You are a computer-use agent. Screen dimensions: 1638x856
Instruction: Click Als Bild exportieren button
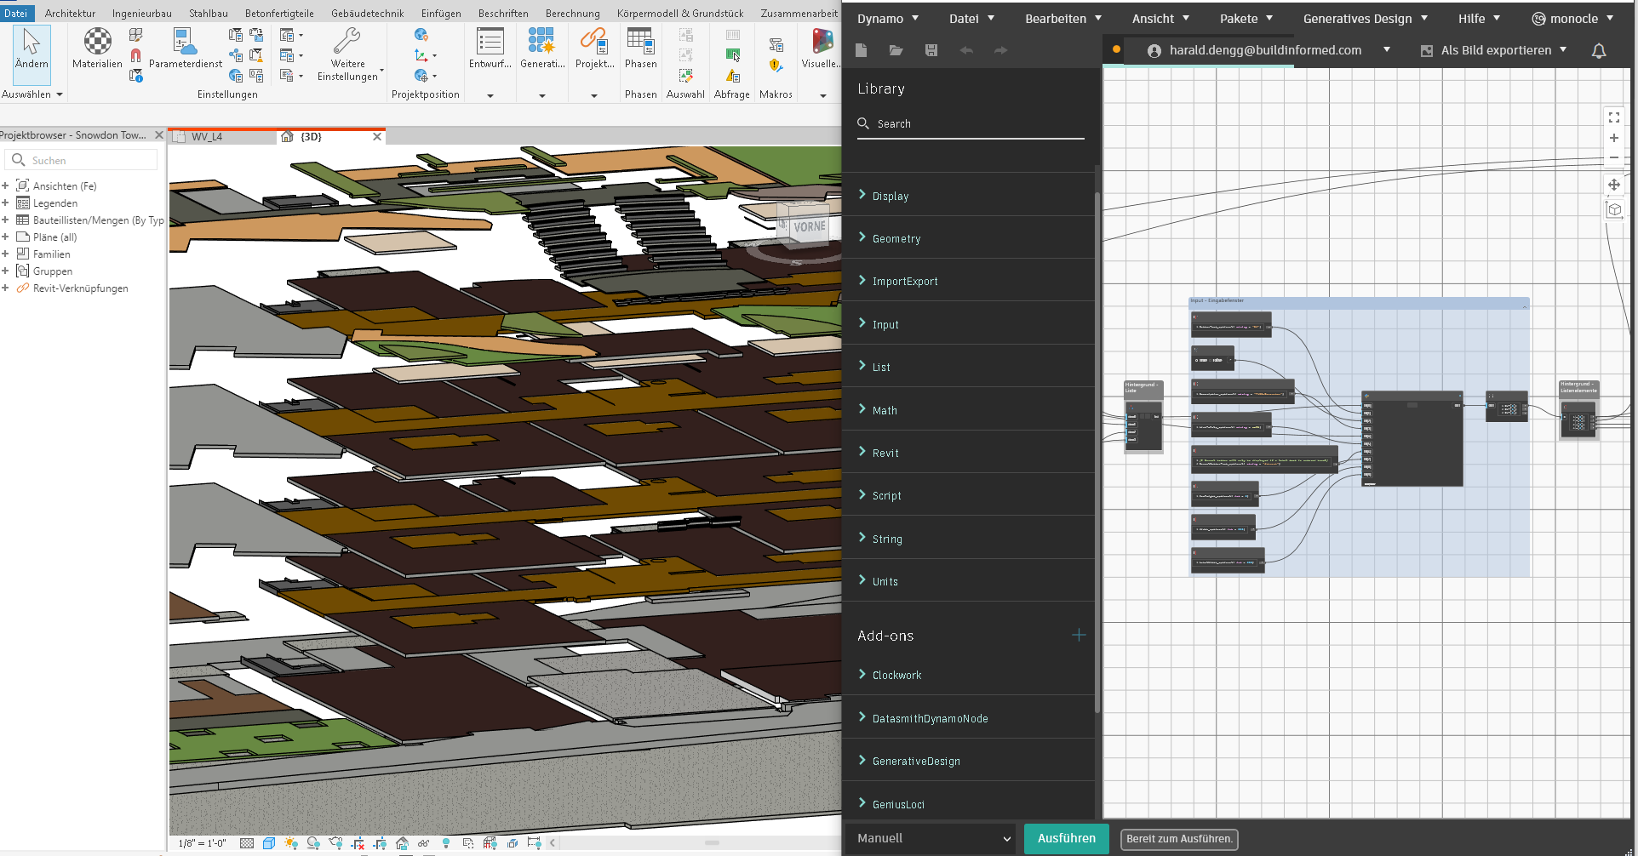[1495, 50]
